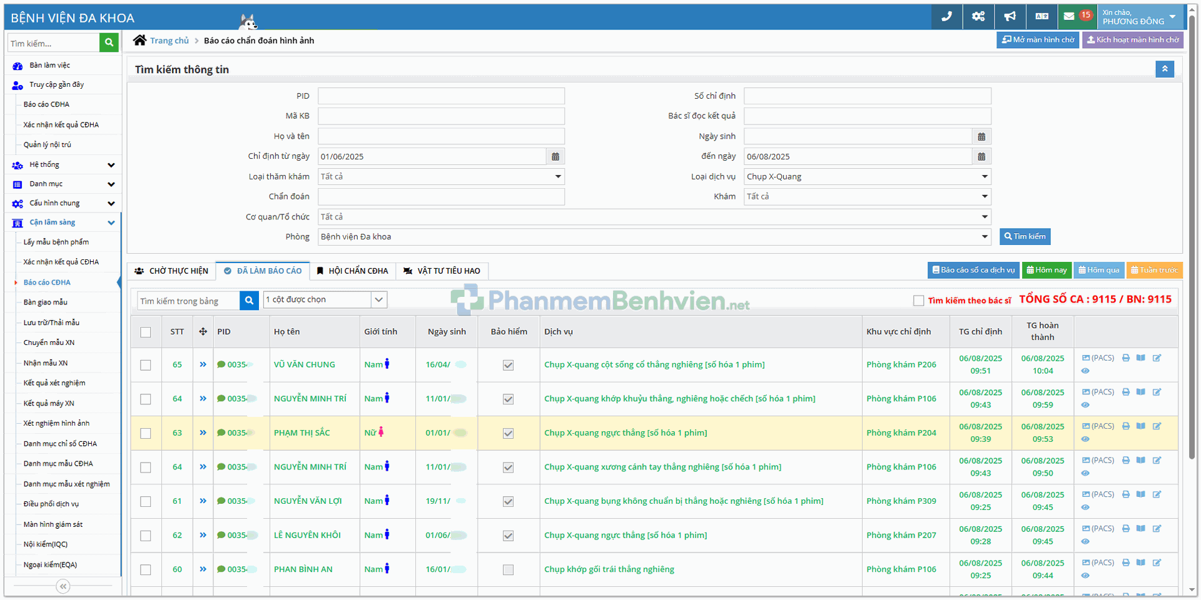Open the '1 cột được chọn' column selector

click(325, 300)
